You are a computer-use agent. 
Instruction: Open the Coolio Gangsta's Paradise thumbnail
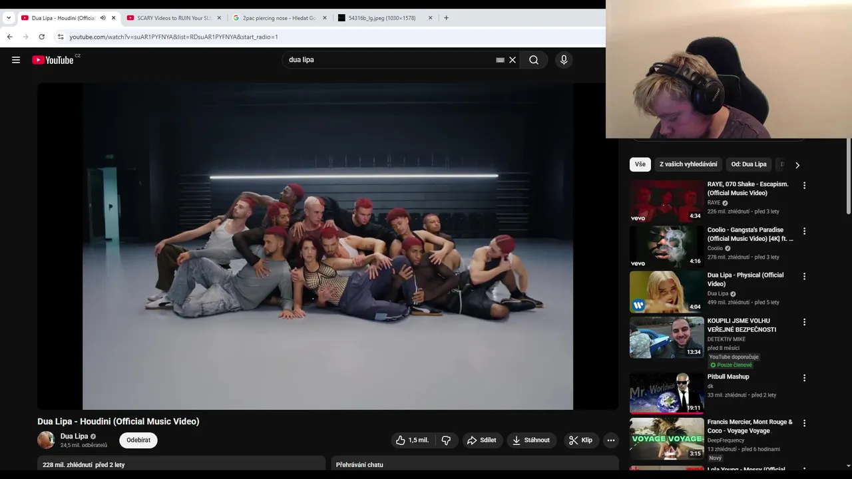click(x=667, y=247)
